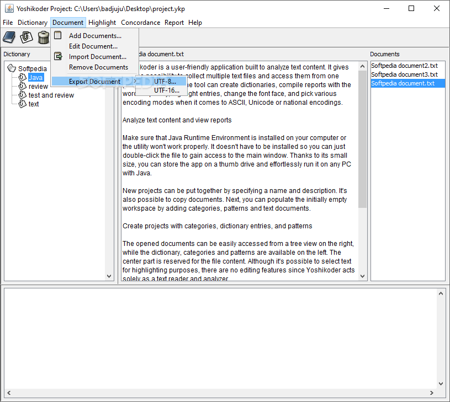
Task: Open the Help menu
Action: (195, 23)
